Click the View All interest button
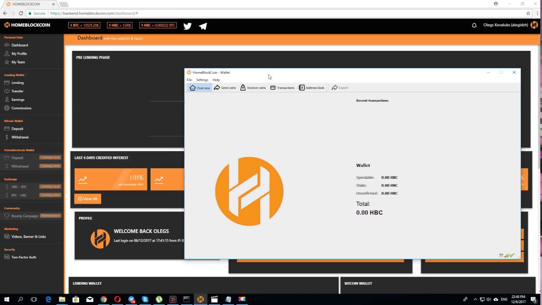Viewport: 542px width, 305px height. click(x=88, y=199)
